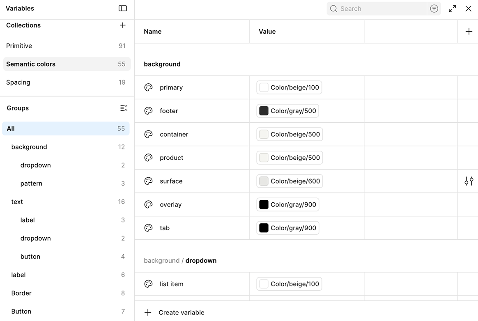Viewport: 478px width, 321px height.
Task: Click Create variable button
Action: (175, 312)
